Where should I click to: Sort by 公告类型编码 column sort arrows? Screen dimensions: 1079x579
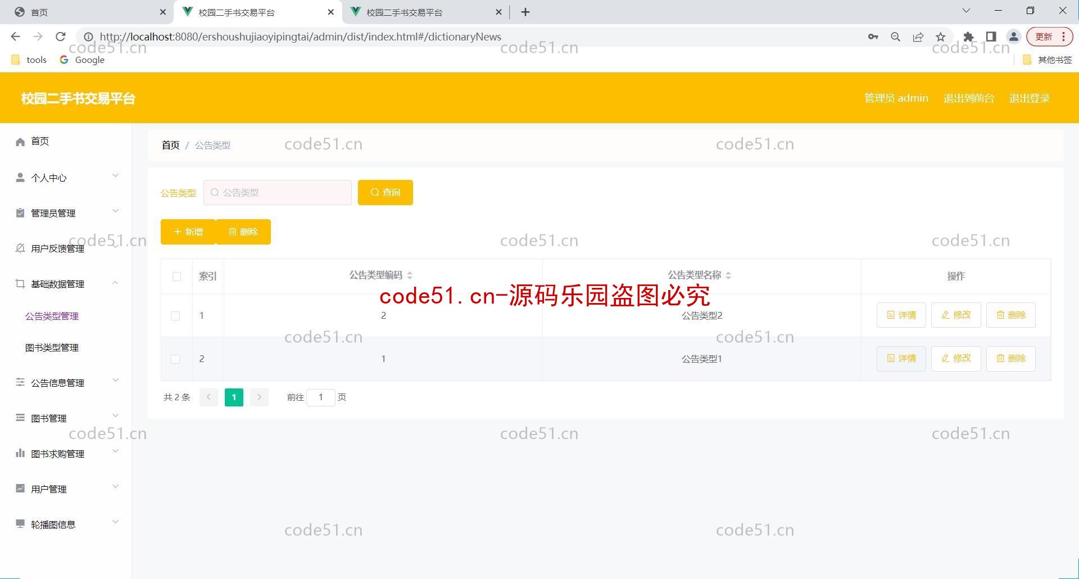[x=410, y=275]
